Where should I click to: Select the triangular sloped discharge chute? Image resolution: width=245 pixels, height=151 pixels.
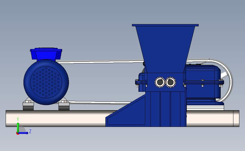[x=126, y=112]
